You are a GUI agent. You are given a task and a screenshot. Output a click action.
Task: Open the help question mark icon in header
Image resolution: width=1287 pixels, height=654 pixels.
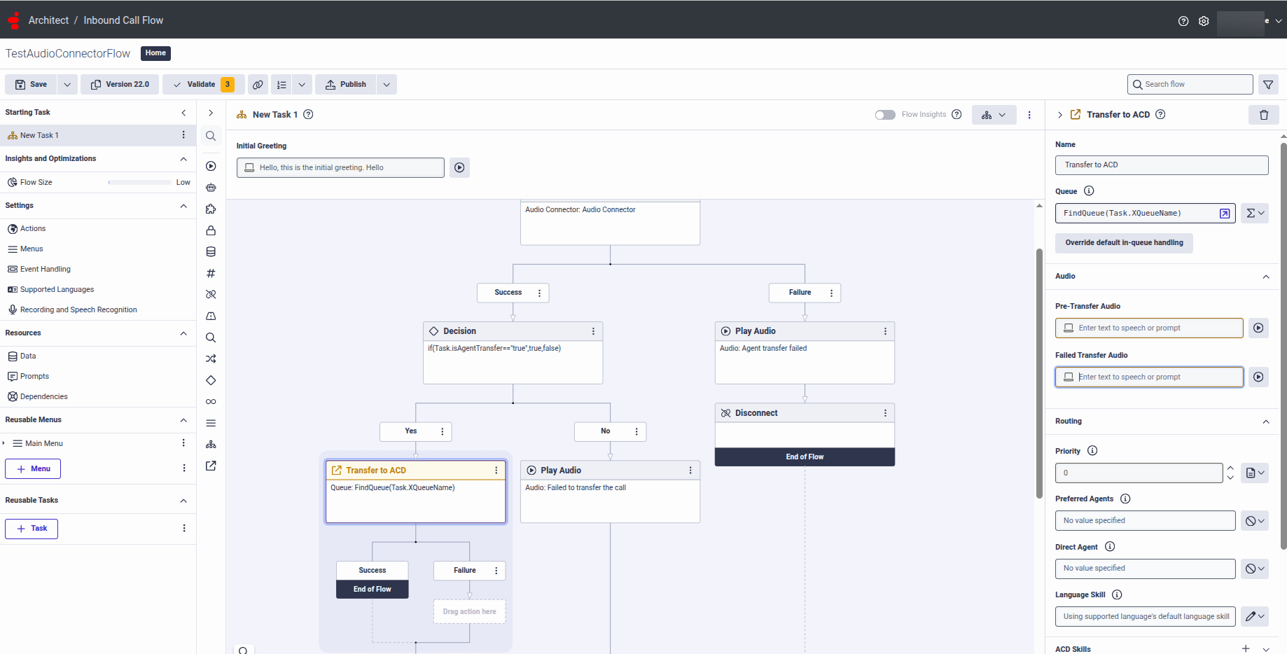click(x=1183, y=21)
